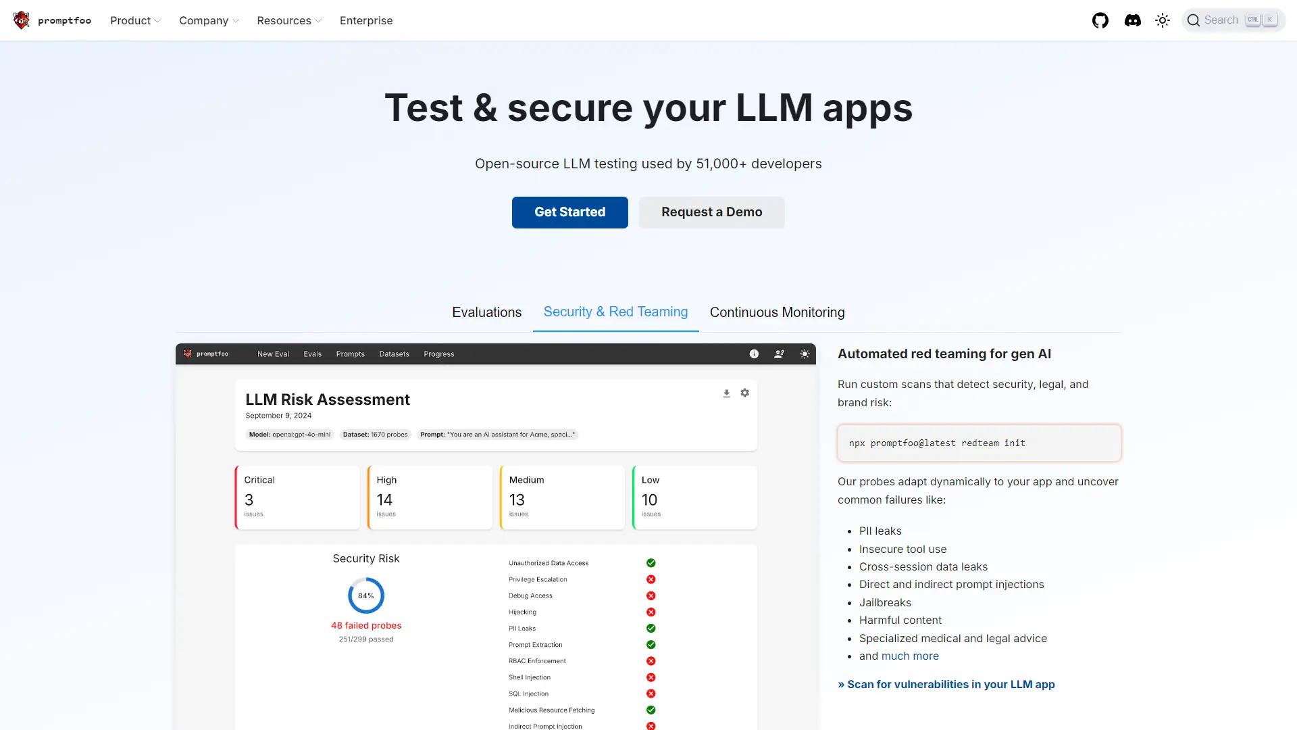Join the Discord community via its icon
This screenshot has height=730, width=1297.
tap(1132, 20)
